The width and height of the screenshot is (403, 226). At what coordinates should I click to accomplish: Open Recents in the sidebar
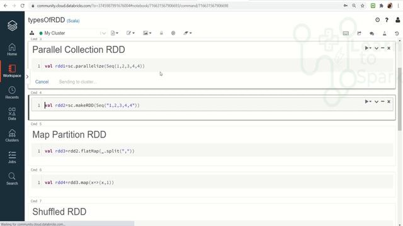[x=12, y=93]
